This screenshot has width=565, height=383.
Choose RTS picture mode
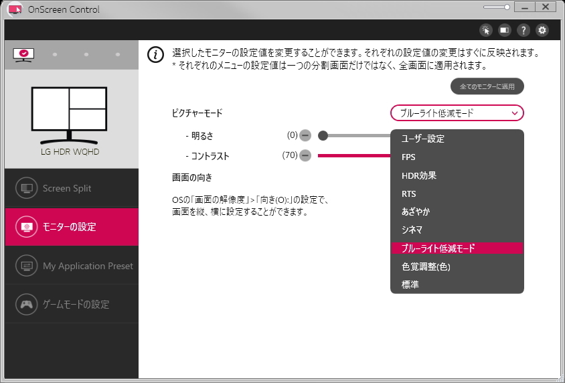coord(457,194)
